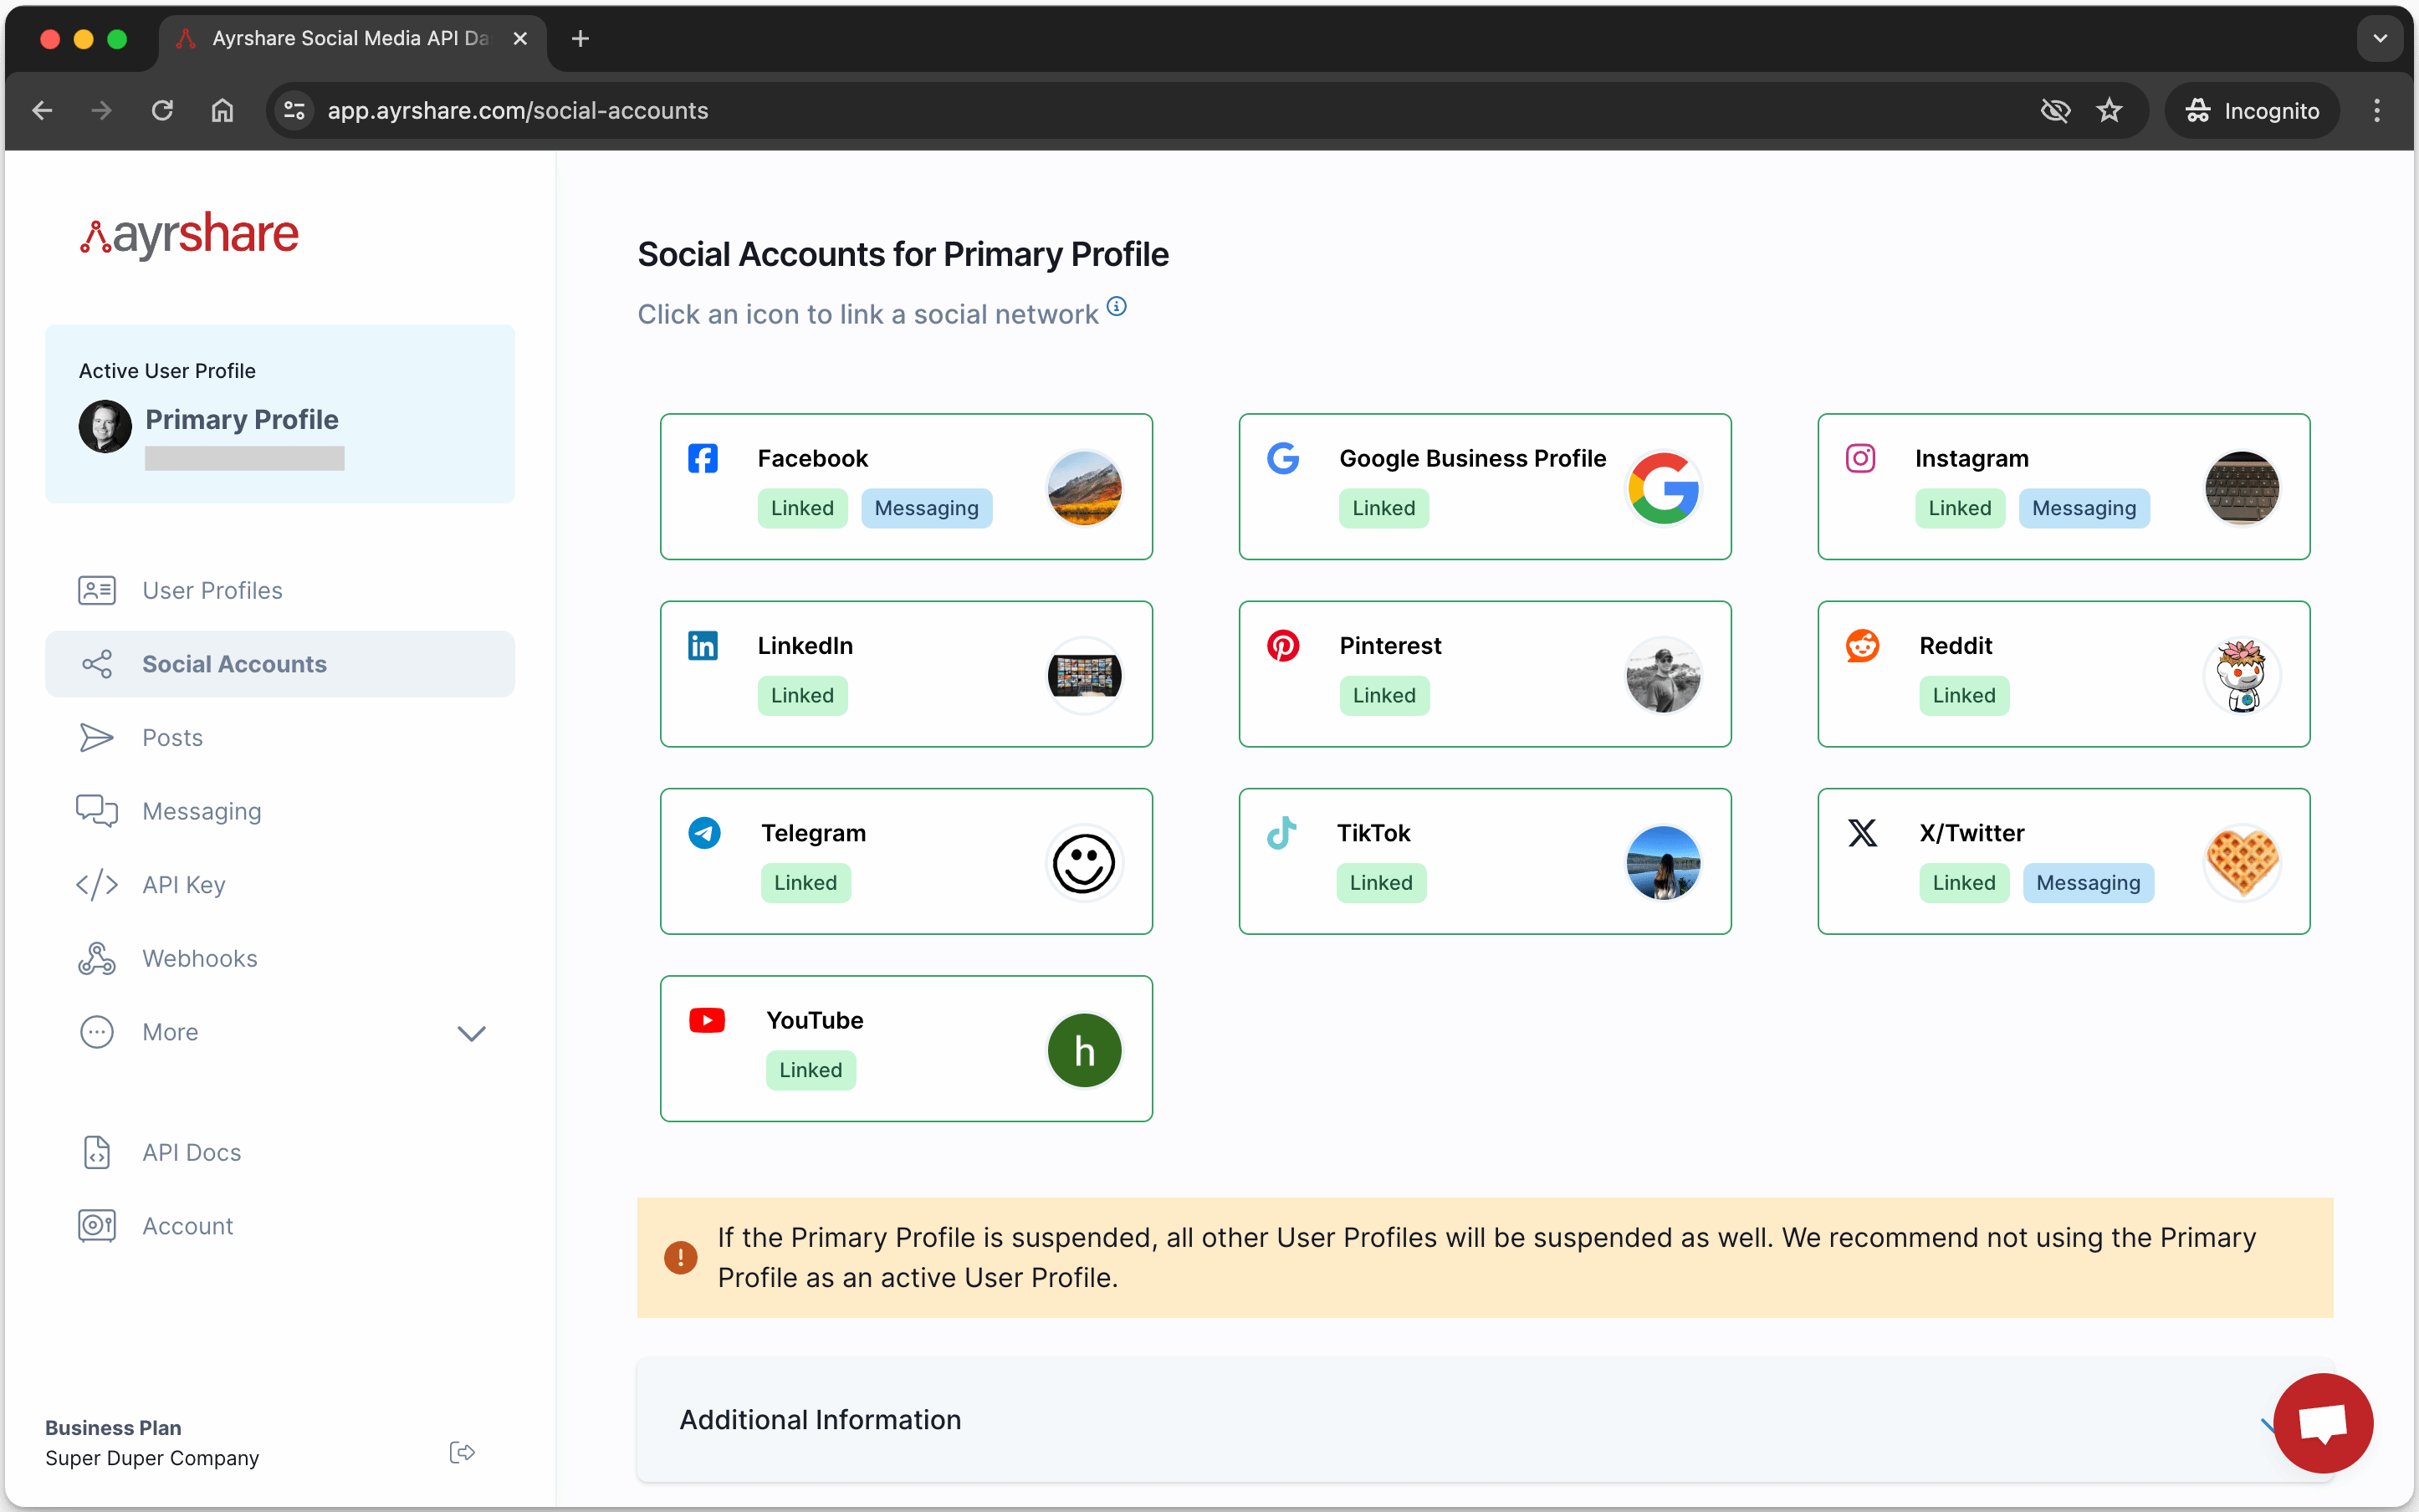Click the Primary Profile name
The image size is (2419, 1512).
pyautogui.click(x=242, y=419)
